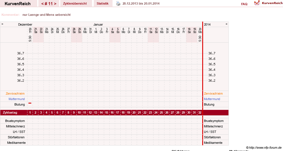Click the date range 20.12.2013 bis 20.01.2014

[x=141, y=3]
